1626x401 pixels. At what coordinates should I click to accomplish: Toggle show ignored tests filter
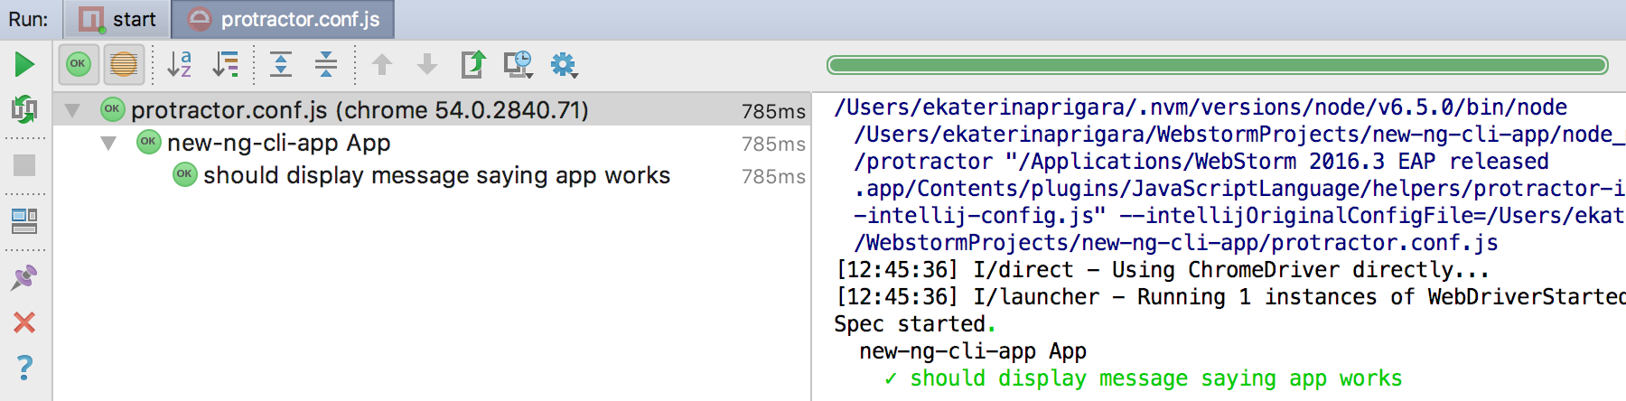click(x=123, y=64)
